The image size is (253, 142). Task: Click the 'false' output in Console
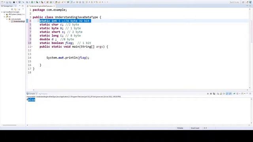tap(31, 100)
